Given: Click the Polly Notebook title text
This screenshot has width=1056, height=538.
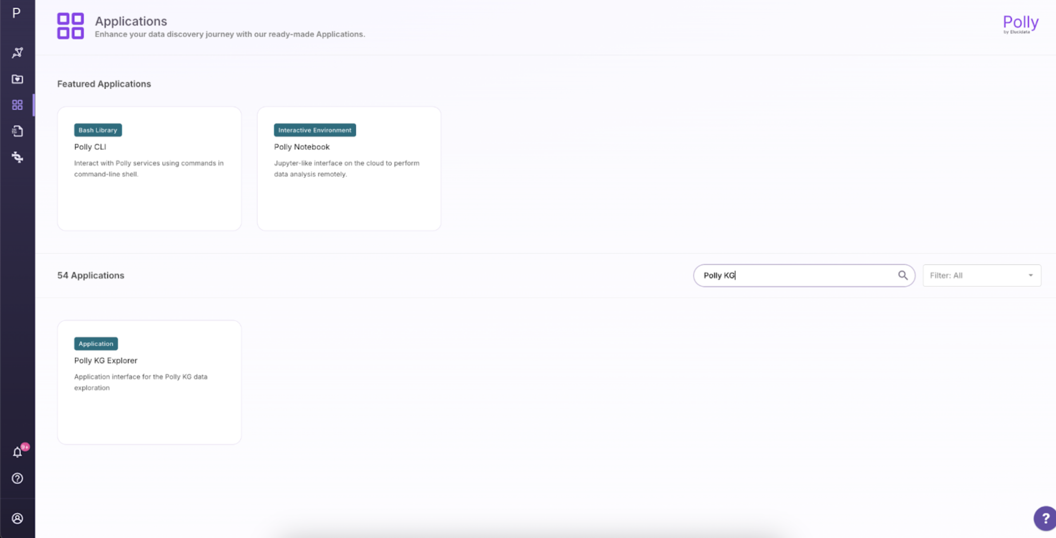Looking at the screenshot, I should pos(302,147).
